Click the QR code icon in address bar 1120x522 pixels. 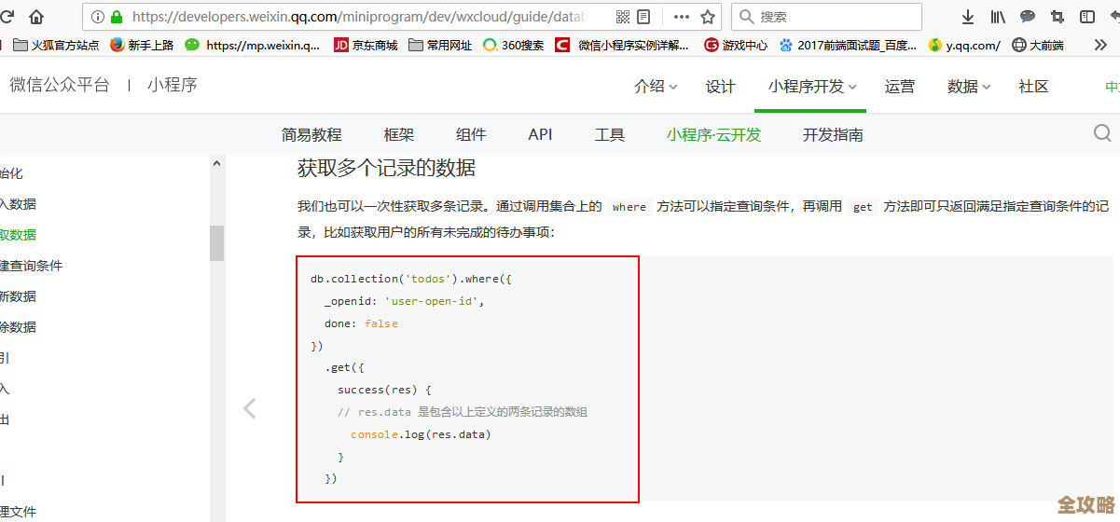(x=623, y=17)
